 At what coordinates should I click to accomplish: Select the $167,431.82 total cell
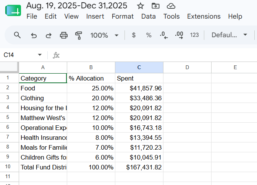pyautogui.click(x=139, y=167)
